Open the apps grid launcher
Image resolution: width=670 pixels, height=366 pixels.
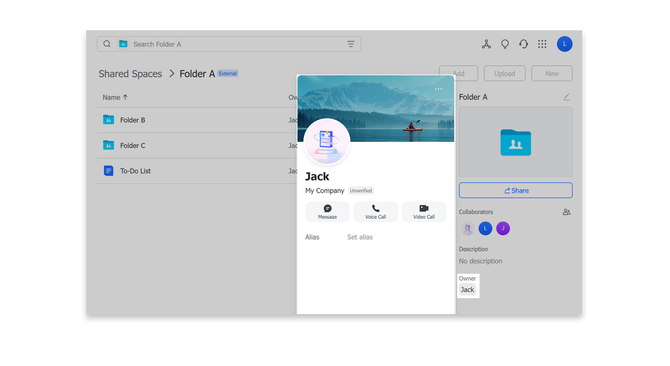click(542, 44)
